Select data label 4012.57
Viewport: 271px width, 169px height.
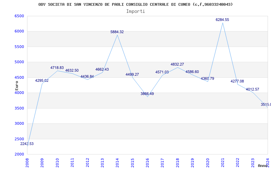click(252, 89)
